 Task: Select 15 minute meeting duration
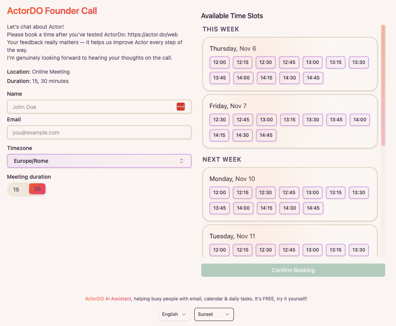16,190
